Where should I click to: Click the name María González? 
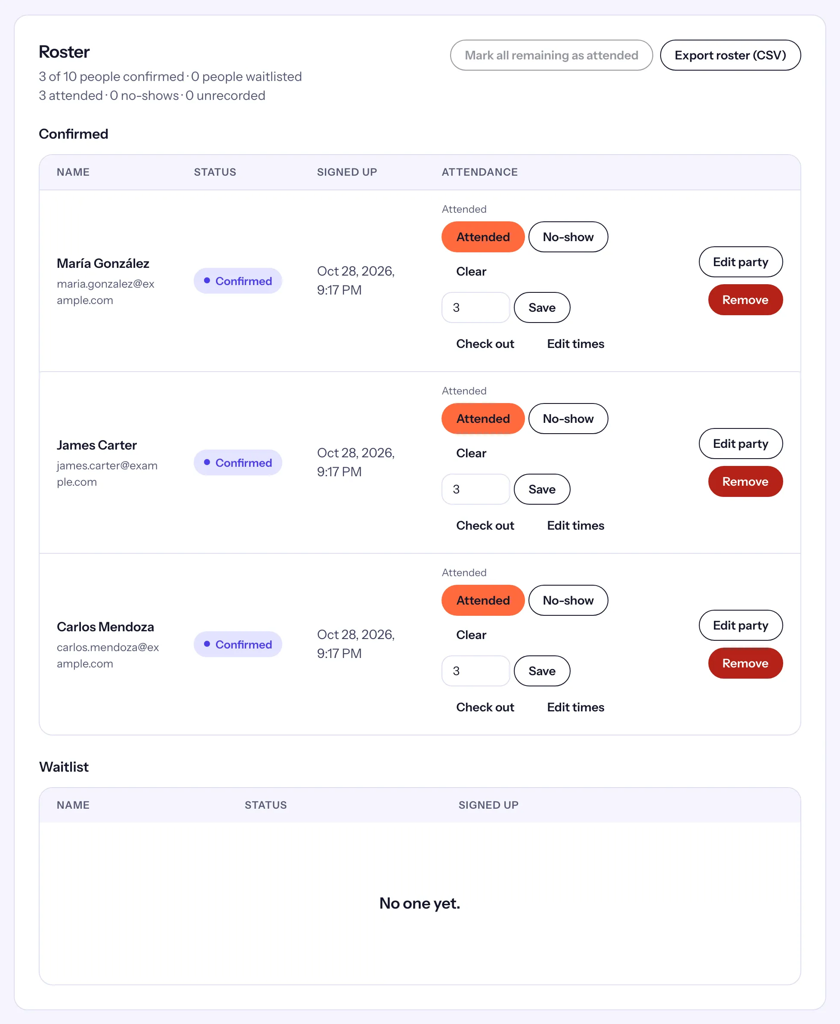[x=102, y=264]
